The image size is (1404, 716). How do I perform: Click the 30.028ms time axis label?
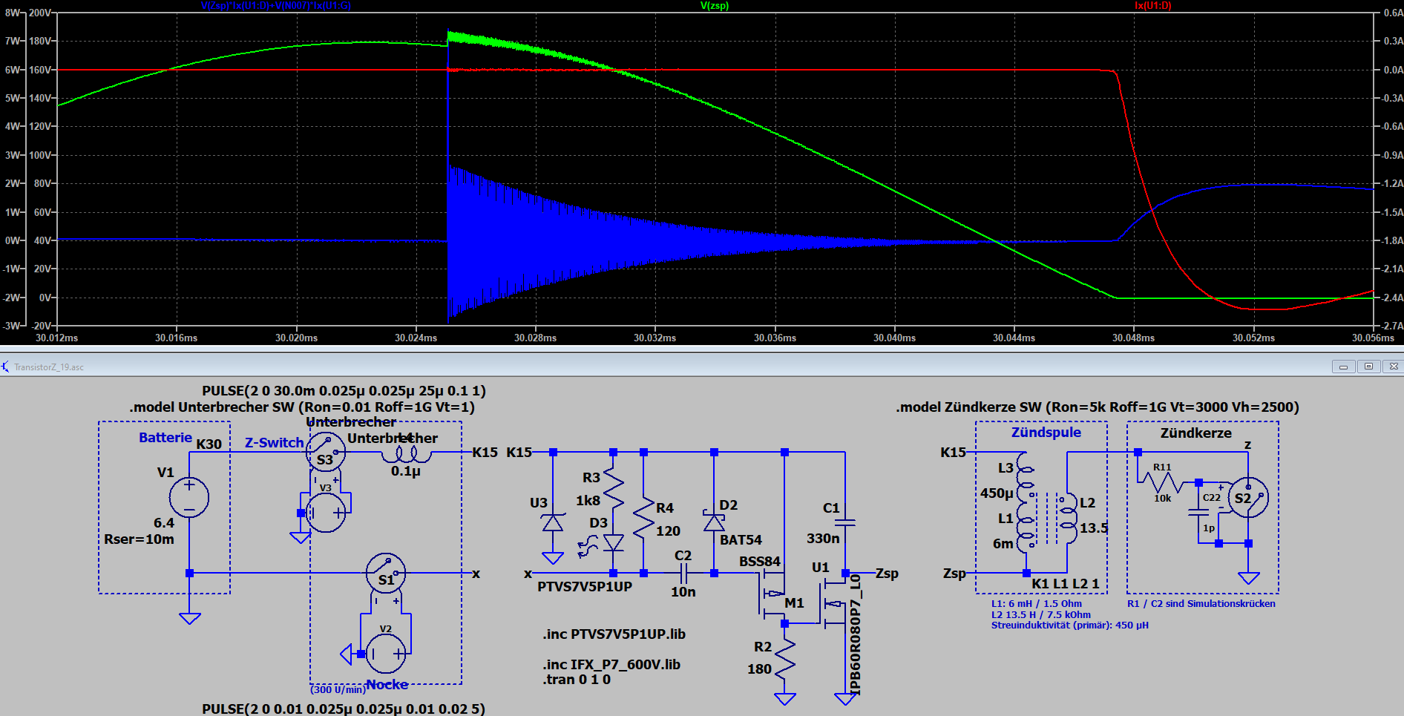tap(535, 338)
